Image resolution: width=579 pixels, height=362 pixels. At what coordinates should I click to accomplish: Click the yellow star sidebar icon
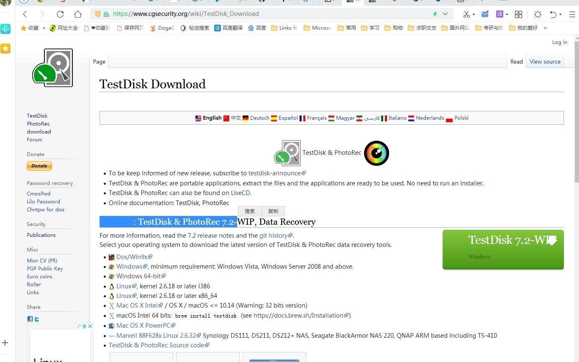coord(5,49)
